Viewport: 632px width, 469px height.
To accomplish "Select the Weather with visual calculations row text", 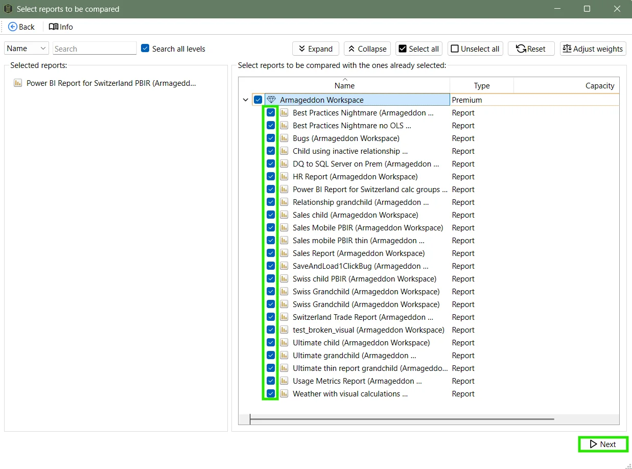I will (x=350, y=394).
